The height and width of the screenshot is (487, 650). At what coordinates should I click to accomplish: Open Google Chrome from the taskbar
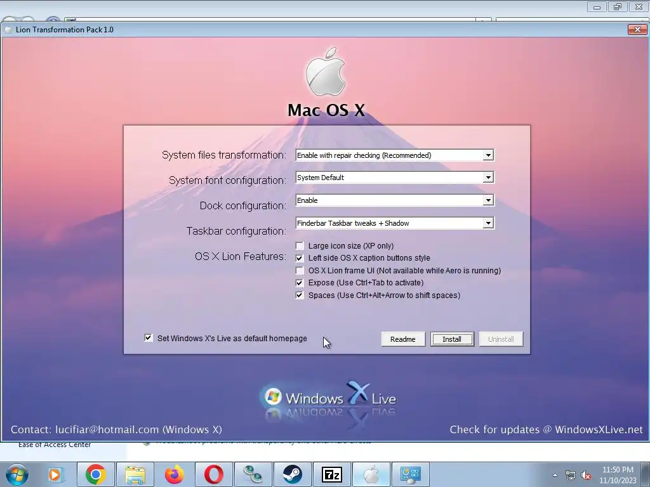coord(95,474)
